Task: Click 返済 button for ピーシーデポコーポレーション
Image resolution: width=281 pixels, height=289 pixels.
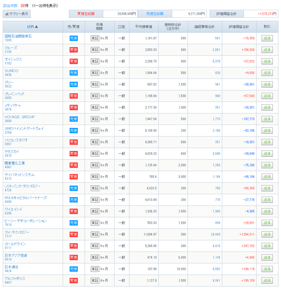Action: (267, 223)
